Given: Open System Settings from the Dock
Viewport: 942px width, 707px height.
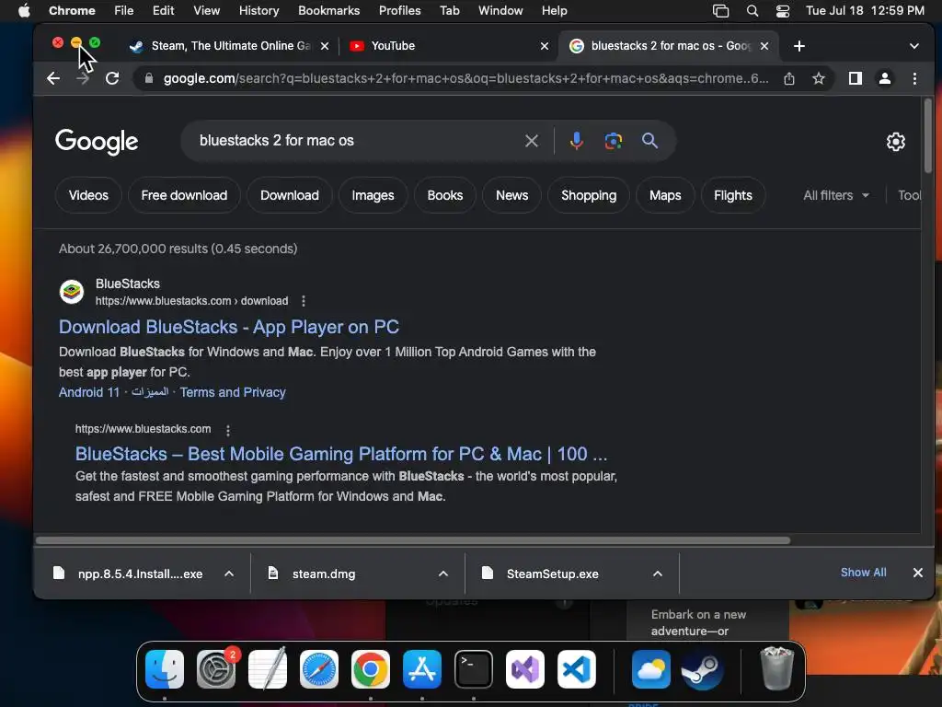Looking at the screenshot, I should tap(216, 669).
